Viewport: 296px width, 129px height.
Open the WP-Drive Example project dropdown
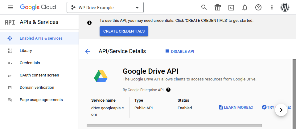tap(105, 7)
